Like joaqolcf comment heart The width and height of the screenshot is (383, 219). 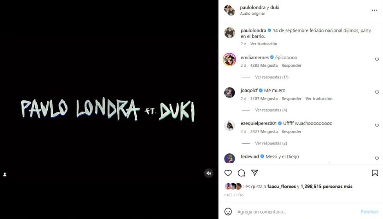coord(377,93)
